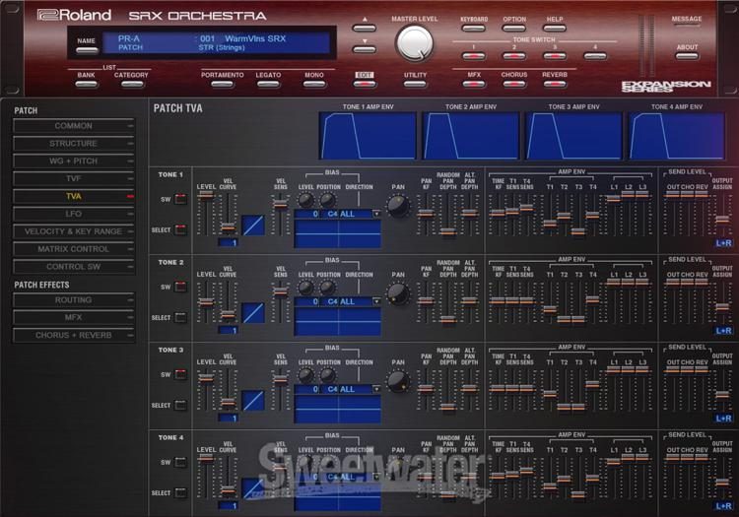
Task: Toggle Tone Switch 1
Action: click(x=473, y=56)
